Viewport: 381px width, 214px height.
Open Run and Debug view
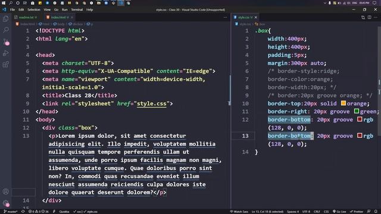click(5, 53)
